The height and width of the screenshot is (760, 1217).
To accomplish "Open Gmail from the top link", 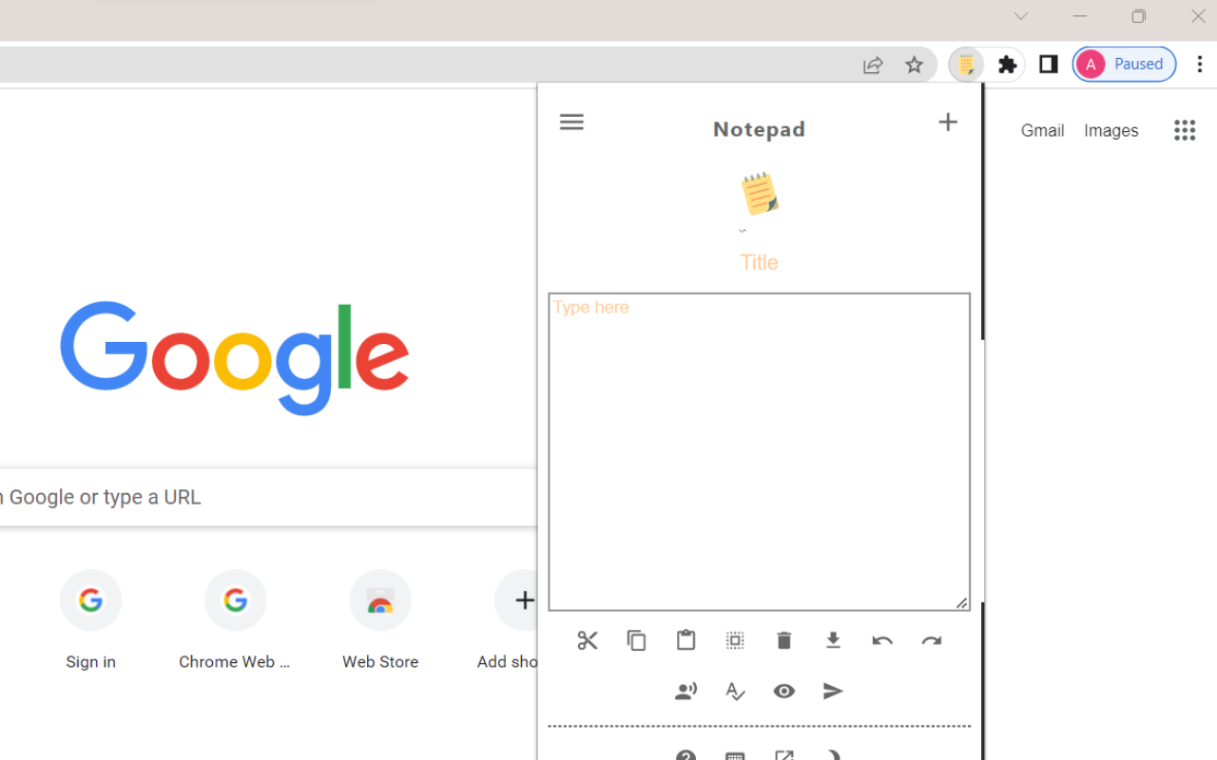I will pyautogui.click(x=1042, y=130).
